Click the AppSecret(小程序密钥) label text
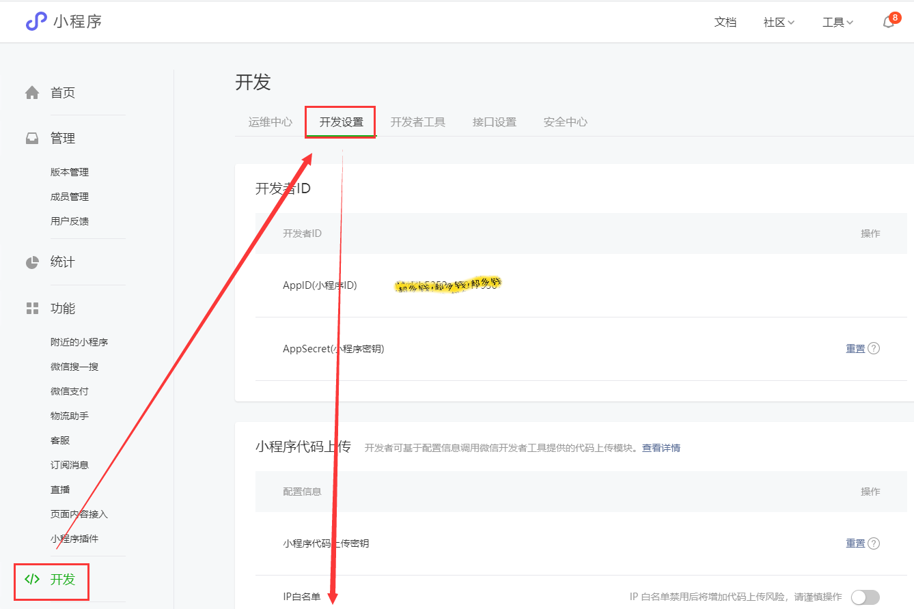 click(x=333, y=349)
